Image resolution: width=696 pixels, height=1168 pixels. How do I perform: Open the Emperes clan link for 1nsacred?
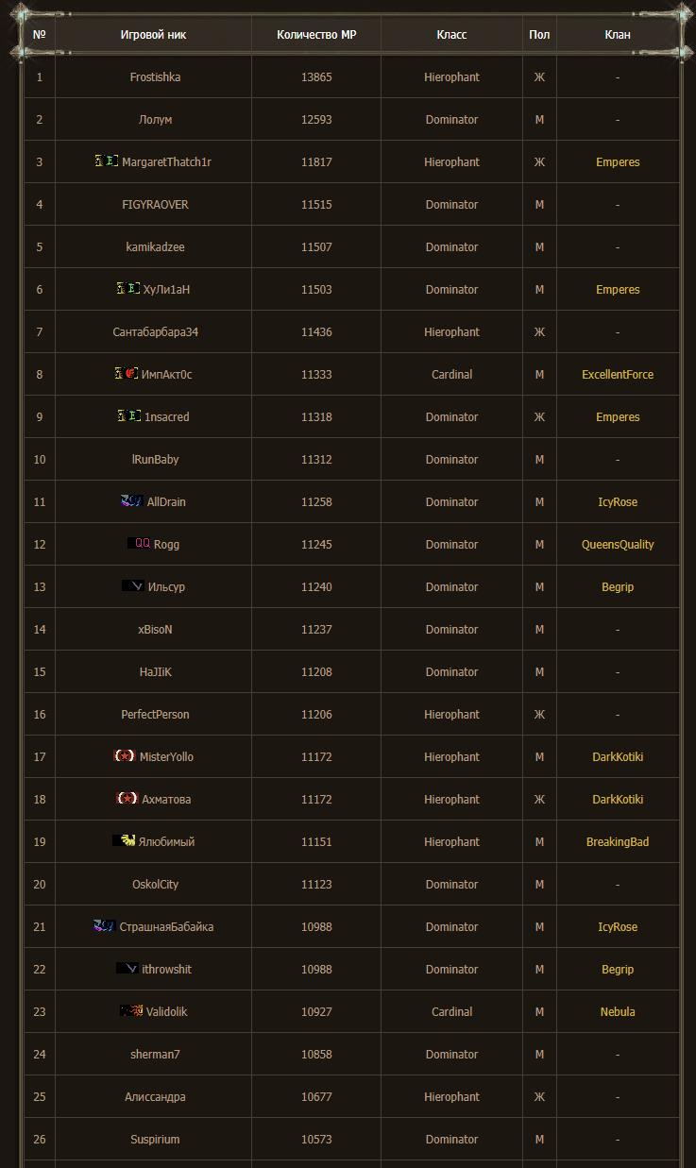coord(618,417)
